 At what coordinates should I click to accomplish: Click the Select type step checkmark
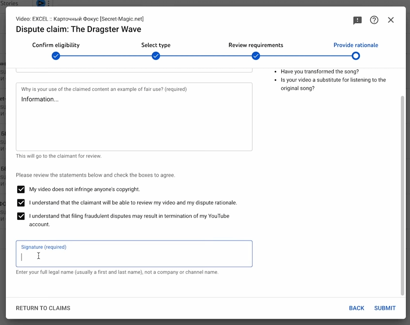click(156, 56)
